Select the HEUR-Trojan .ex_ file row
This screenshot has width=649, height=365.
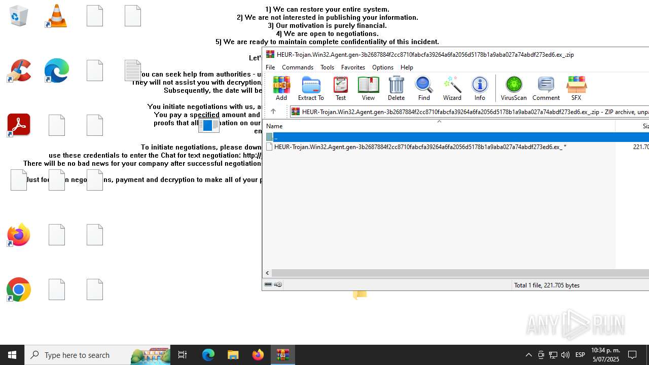click(456, 147)
